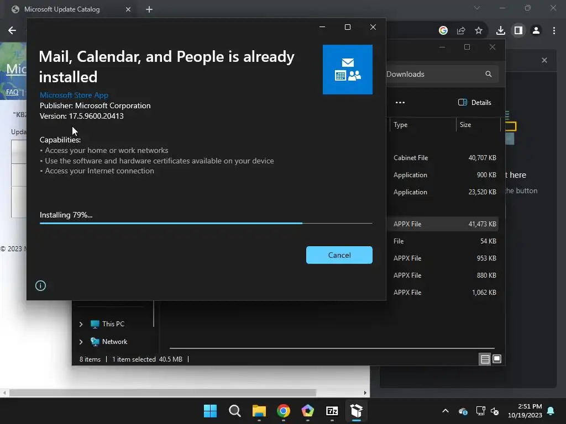This screenshot has height=424, width=566.
Task: Switch File Explorer to details view
Action: 485,359
